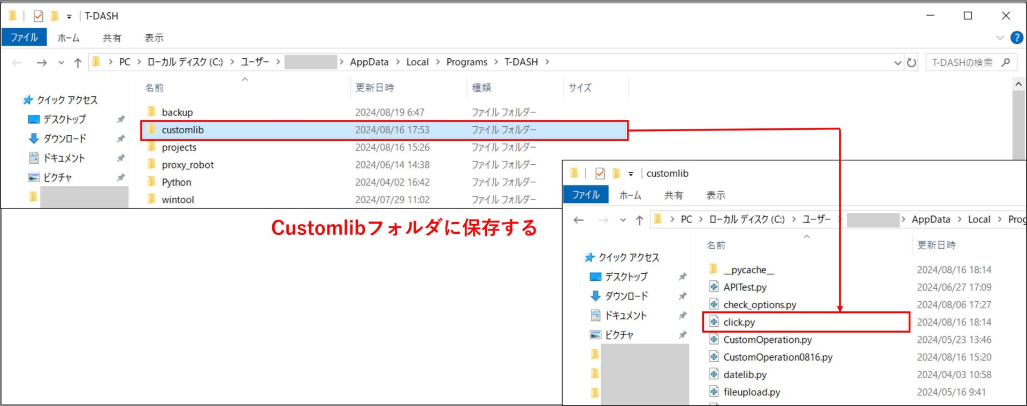Screen dimensions: 1027x406
Task: Open the click.py file
Action: [739, 322]
